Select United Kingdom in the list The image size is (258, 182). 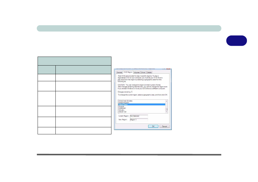pyautogui.click(x=142, y=103)
